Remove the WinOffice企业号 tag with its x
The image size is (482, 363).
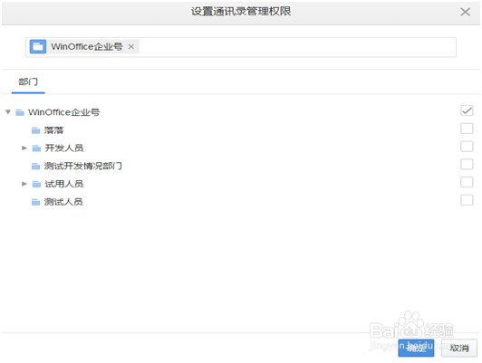coord(131,47)
